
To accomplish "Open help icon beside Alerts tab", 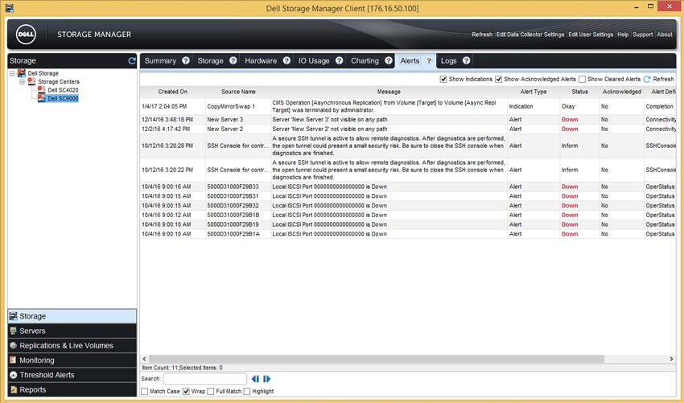I will [429, 61].
